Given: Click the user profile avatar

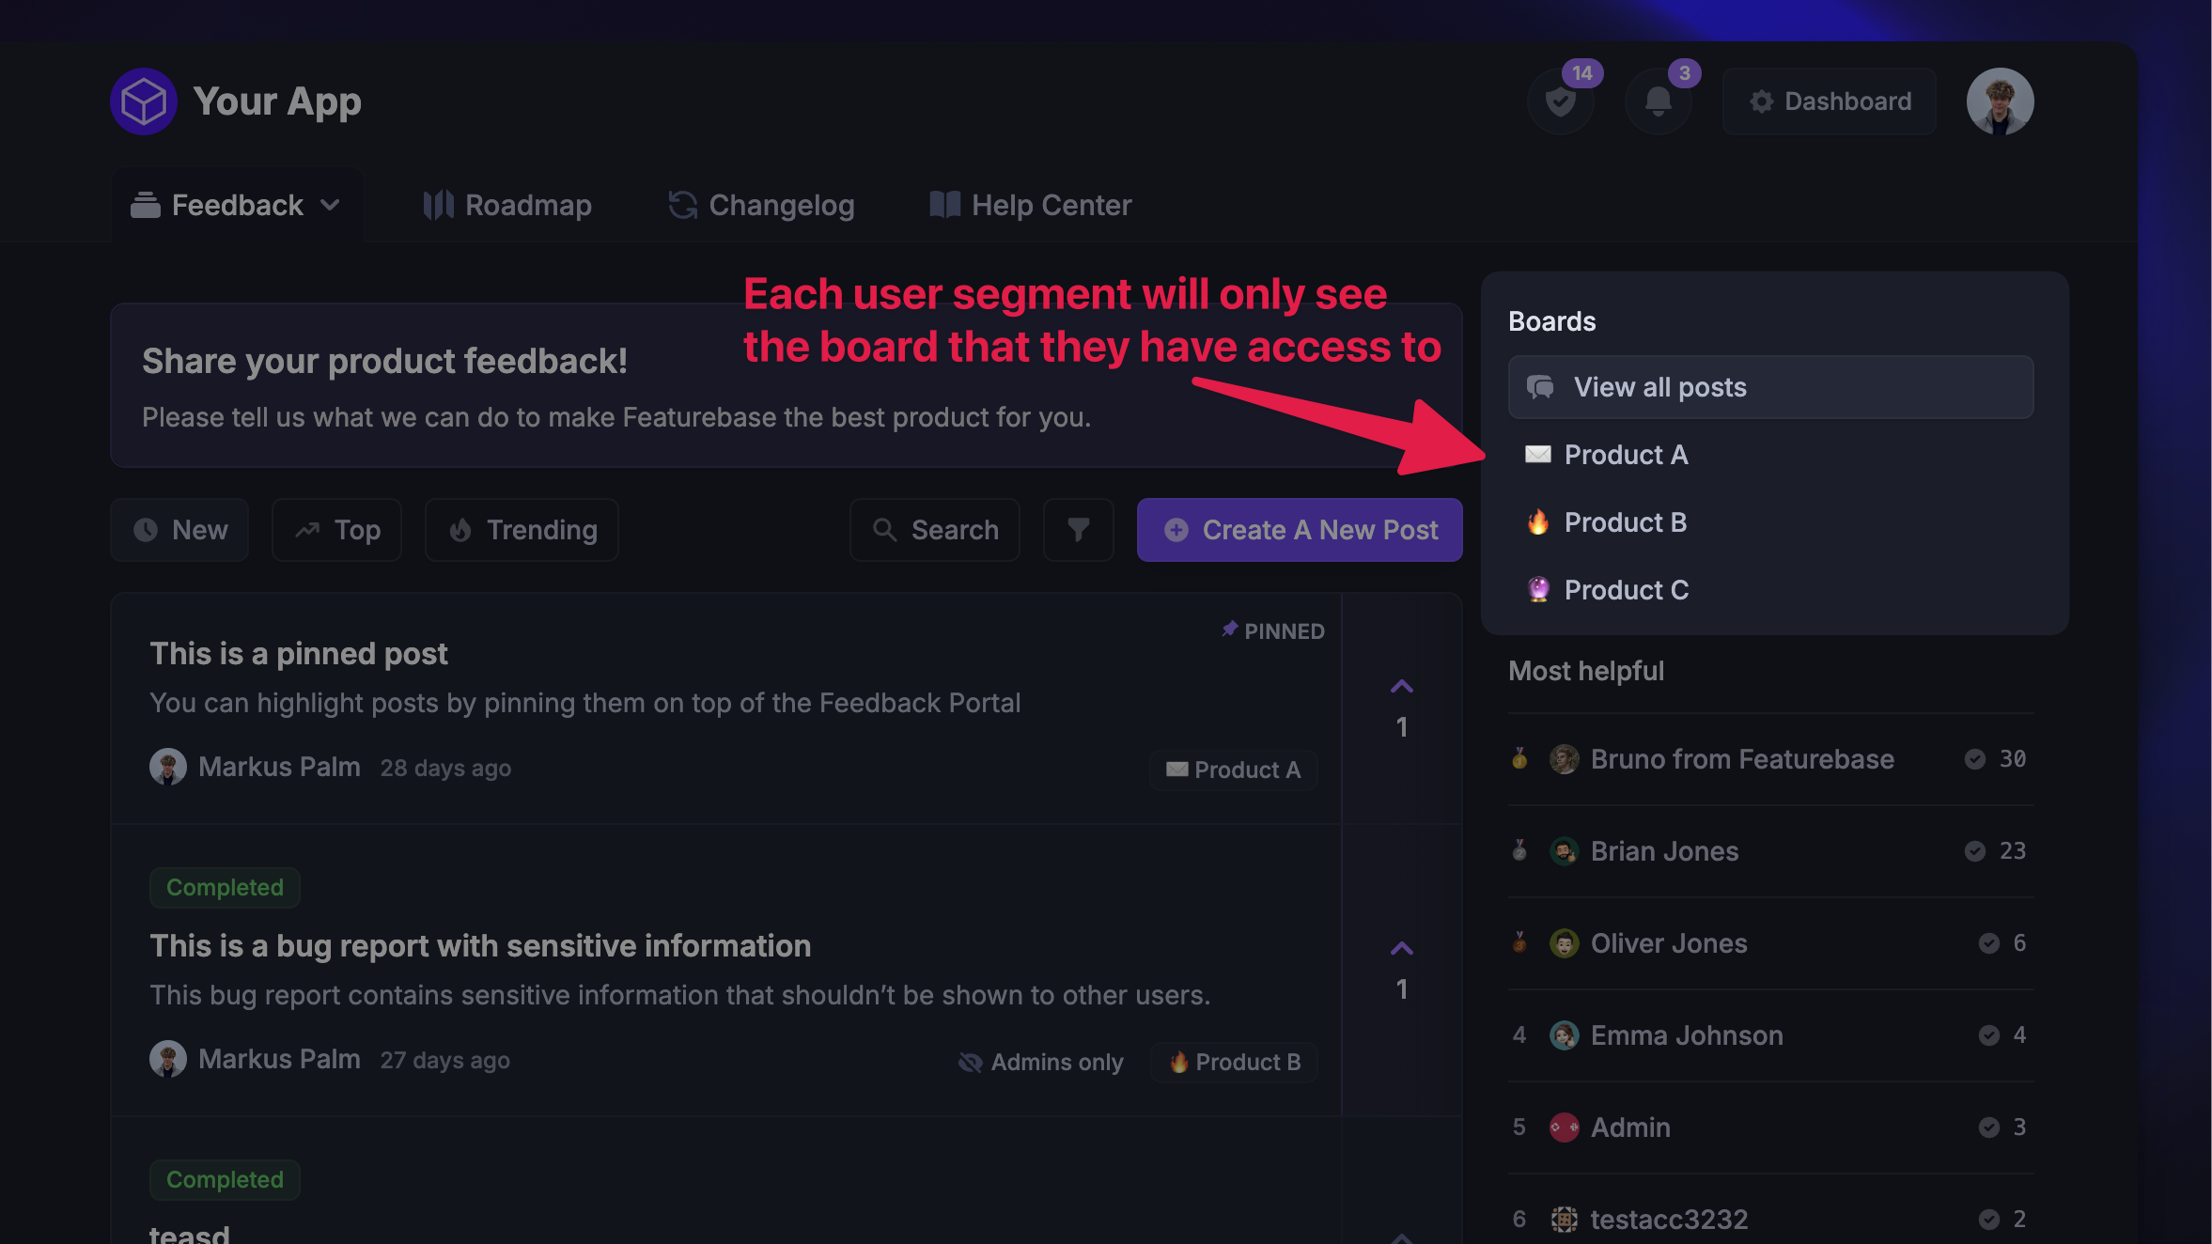Looking at the screenshot, I should pyautogui.click(x=2000, y=101).
